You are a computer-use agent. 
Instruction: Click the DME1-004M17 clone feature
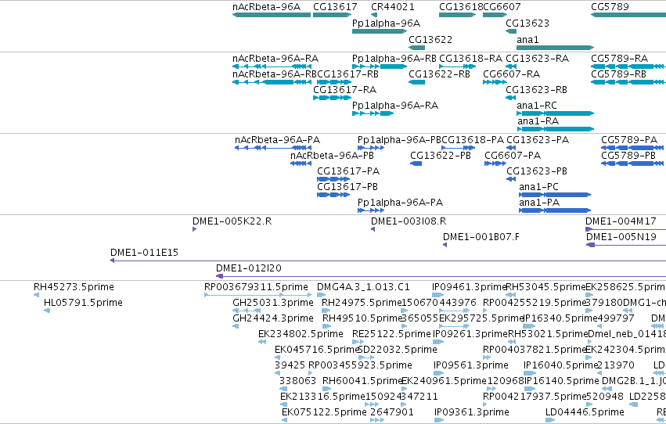tap(625, 230)
